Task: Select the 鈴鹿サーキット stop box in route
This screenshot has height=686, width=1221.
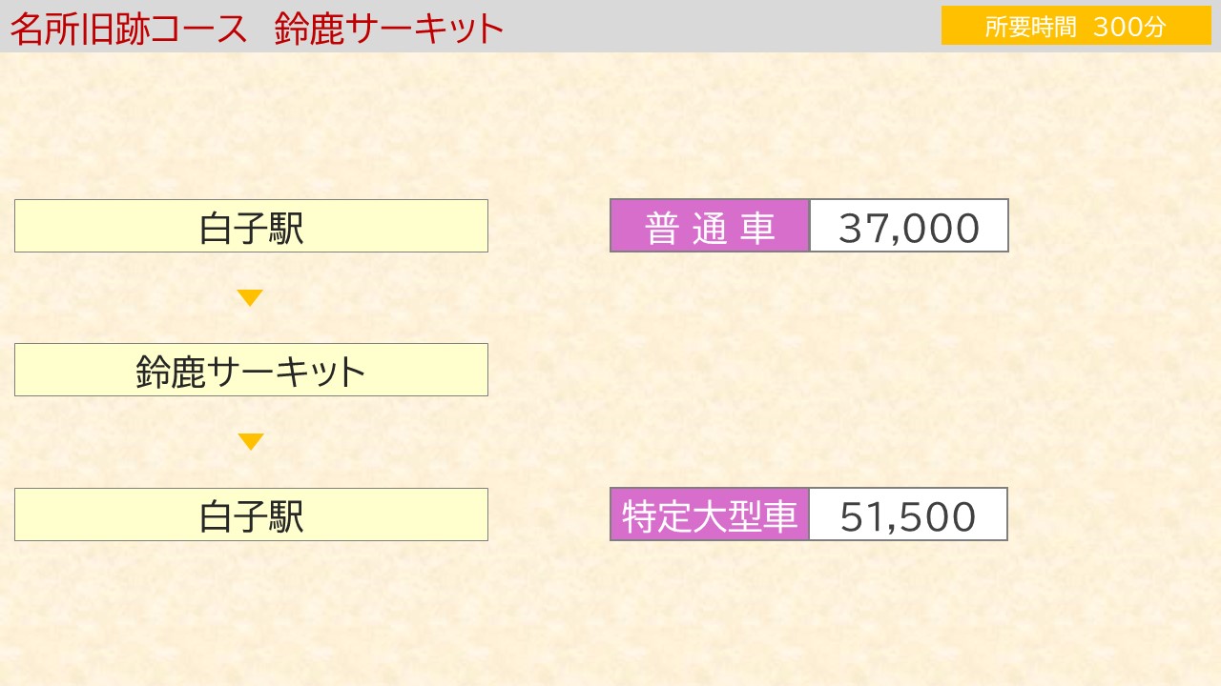Action: (x=251, y=370)
